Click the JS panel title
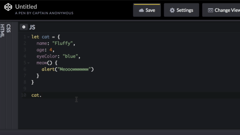 pyautogui.click(x=32, y=27)
